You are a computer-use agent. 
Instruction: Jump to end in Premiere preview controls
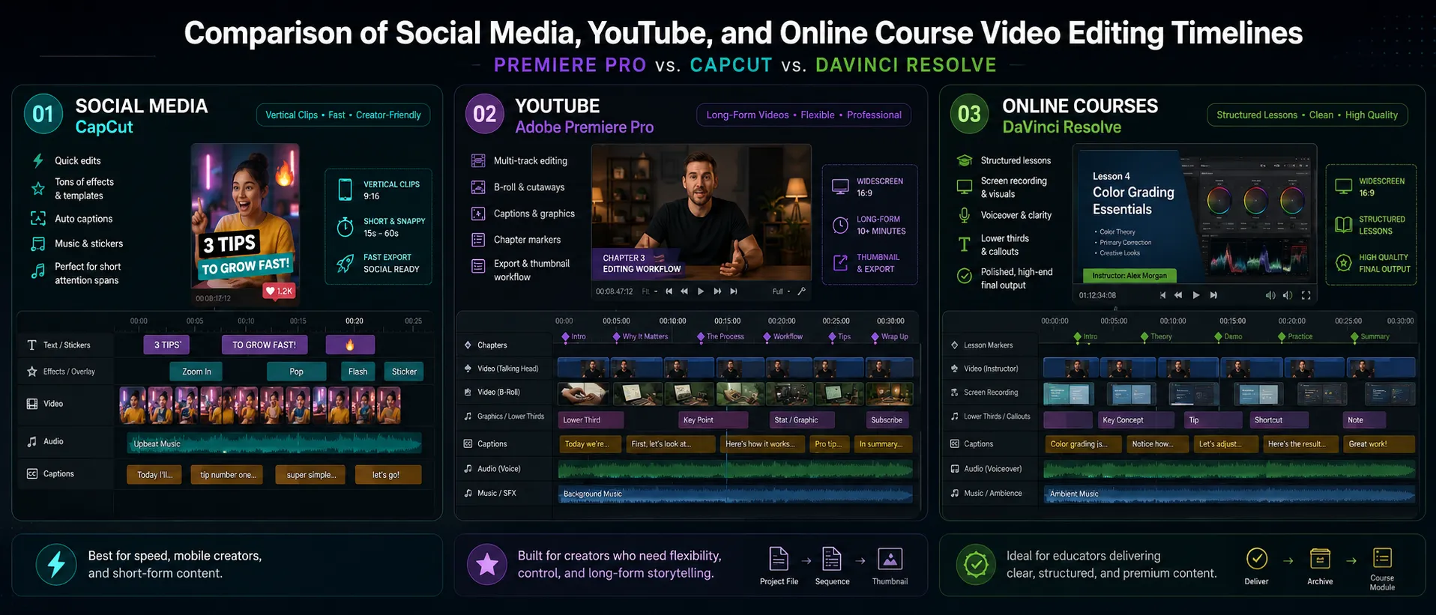pos(734,291)
